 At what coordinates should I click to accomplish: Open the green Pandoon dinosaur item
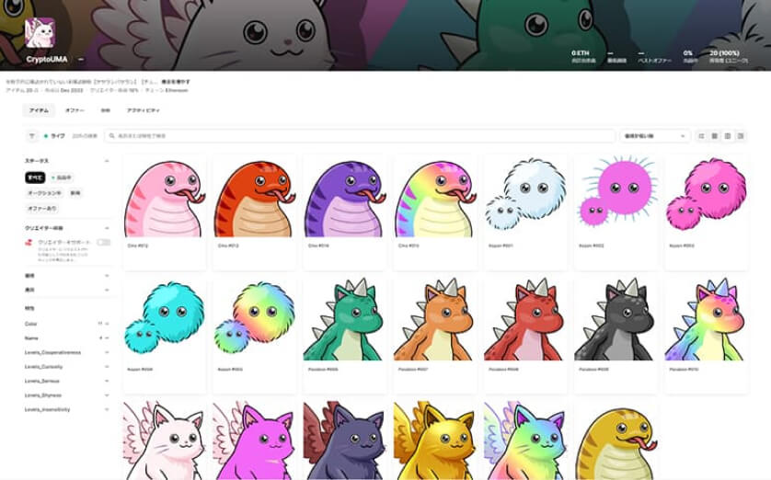(345, 336)
